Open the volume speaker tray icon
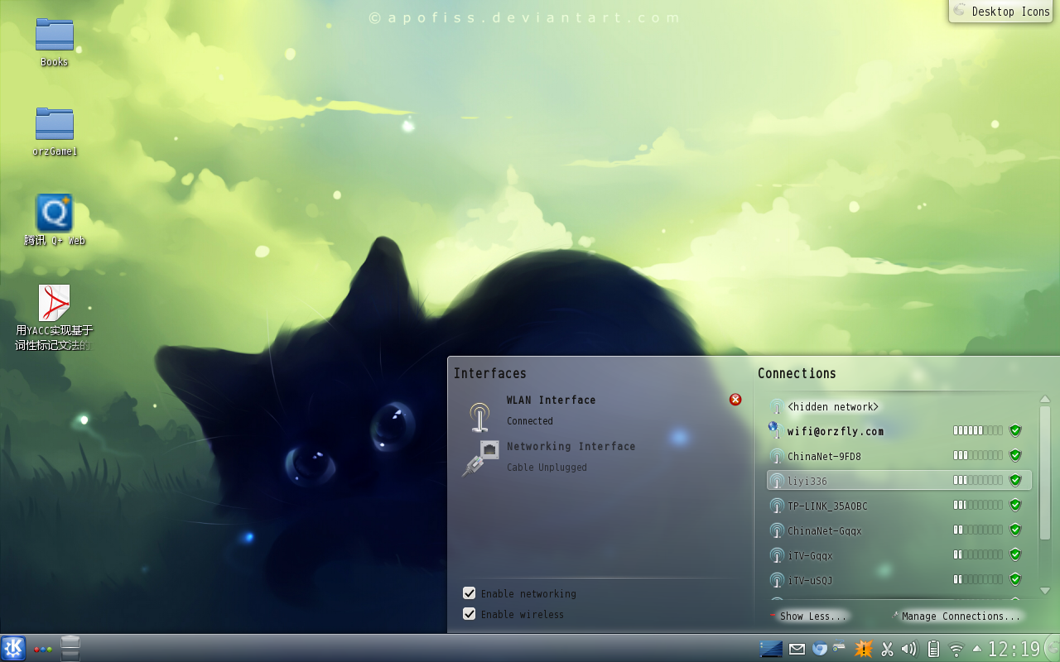The image size is (1060, 662). pos(909,649)
